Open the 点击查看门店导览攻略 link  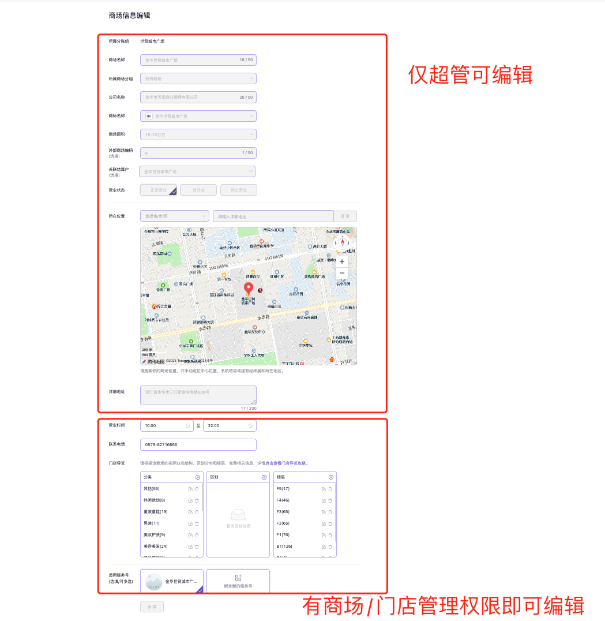pos(287,463)
